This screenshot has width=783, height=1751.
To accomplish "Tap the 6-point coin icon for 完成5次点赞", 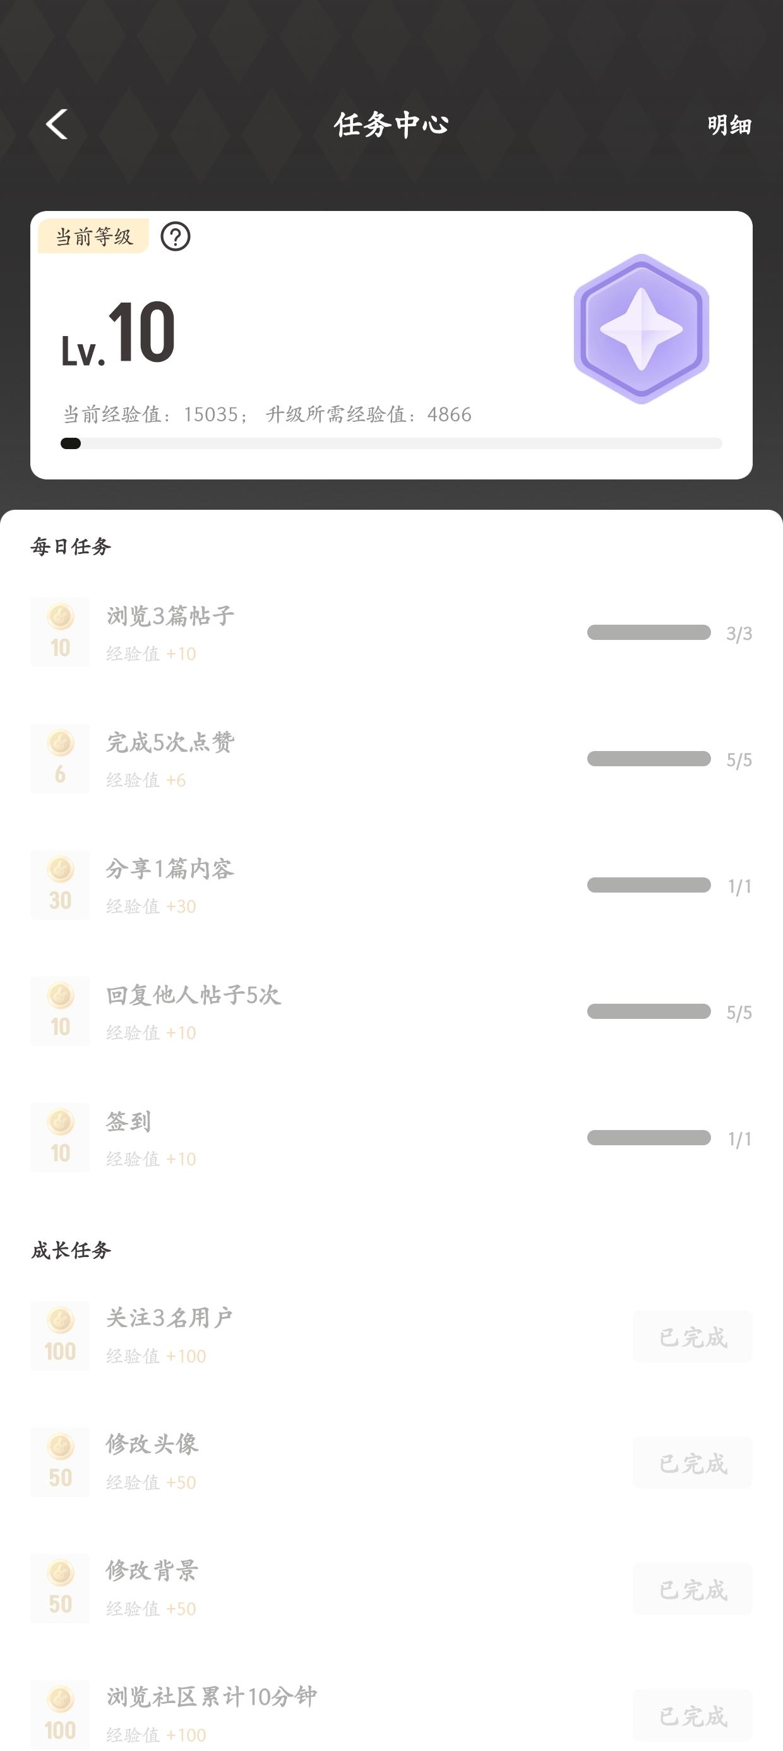I will pos(61,759).
